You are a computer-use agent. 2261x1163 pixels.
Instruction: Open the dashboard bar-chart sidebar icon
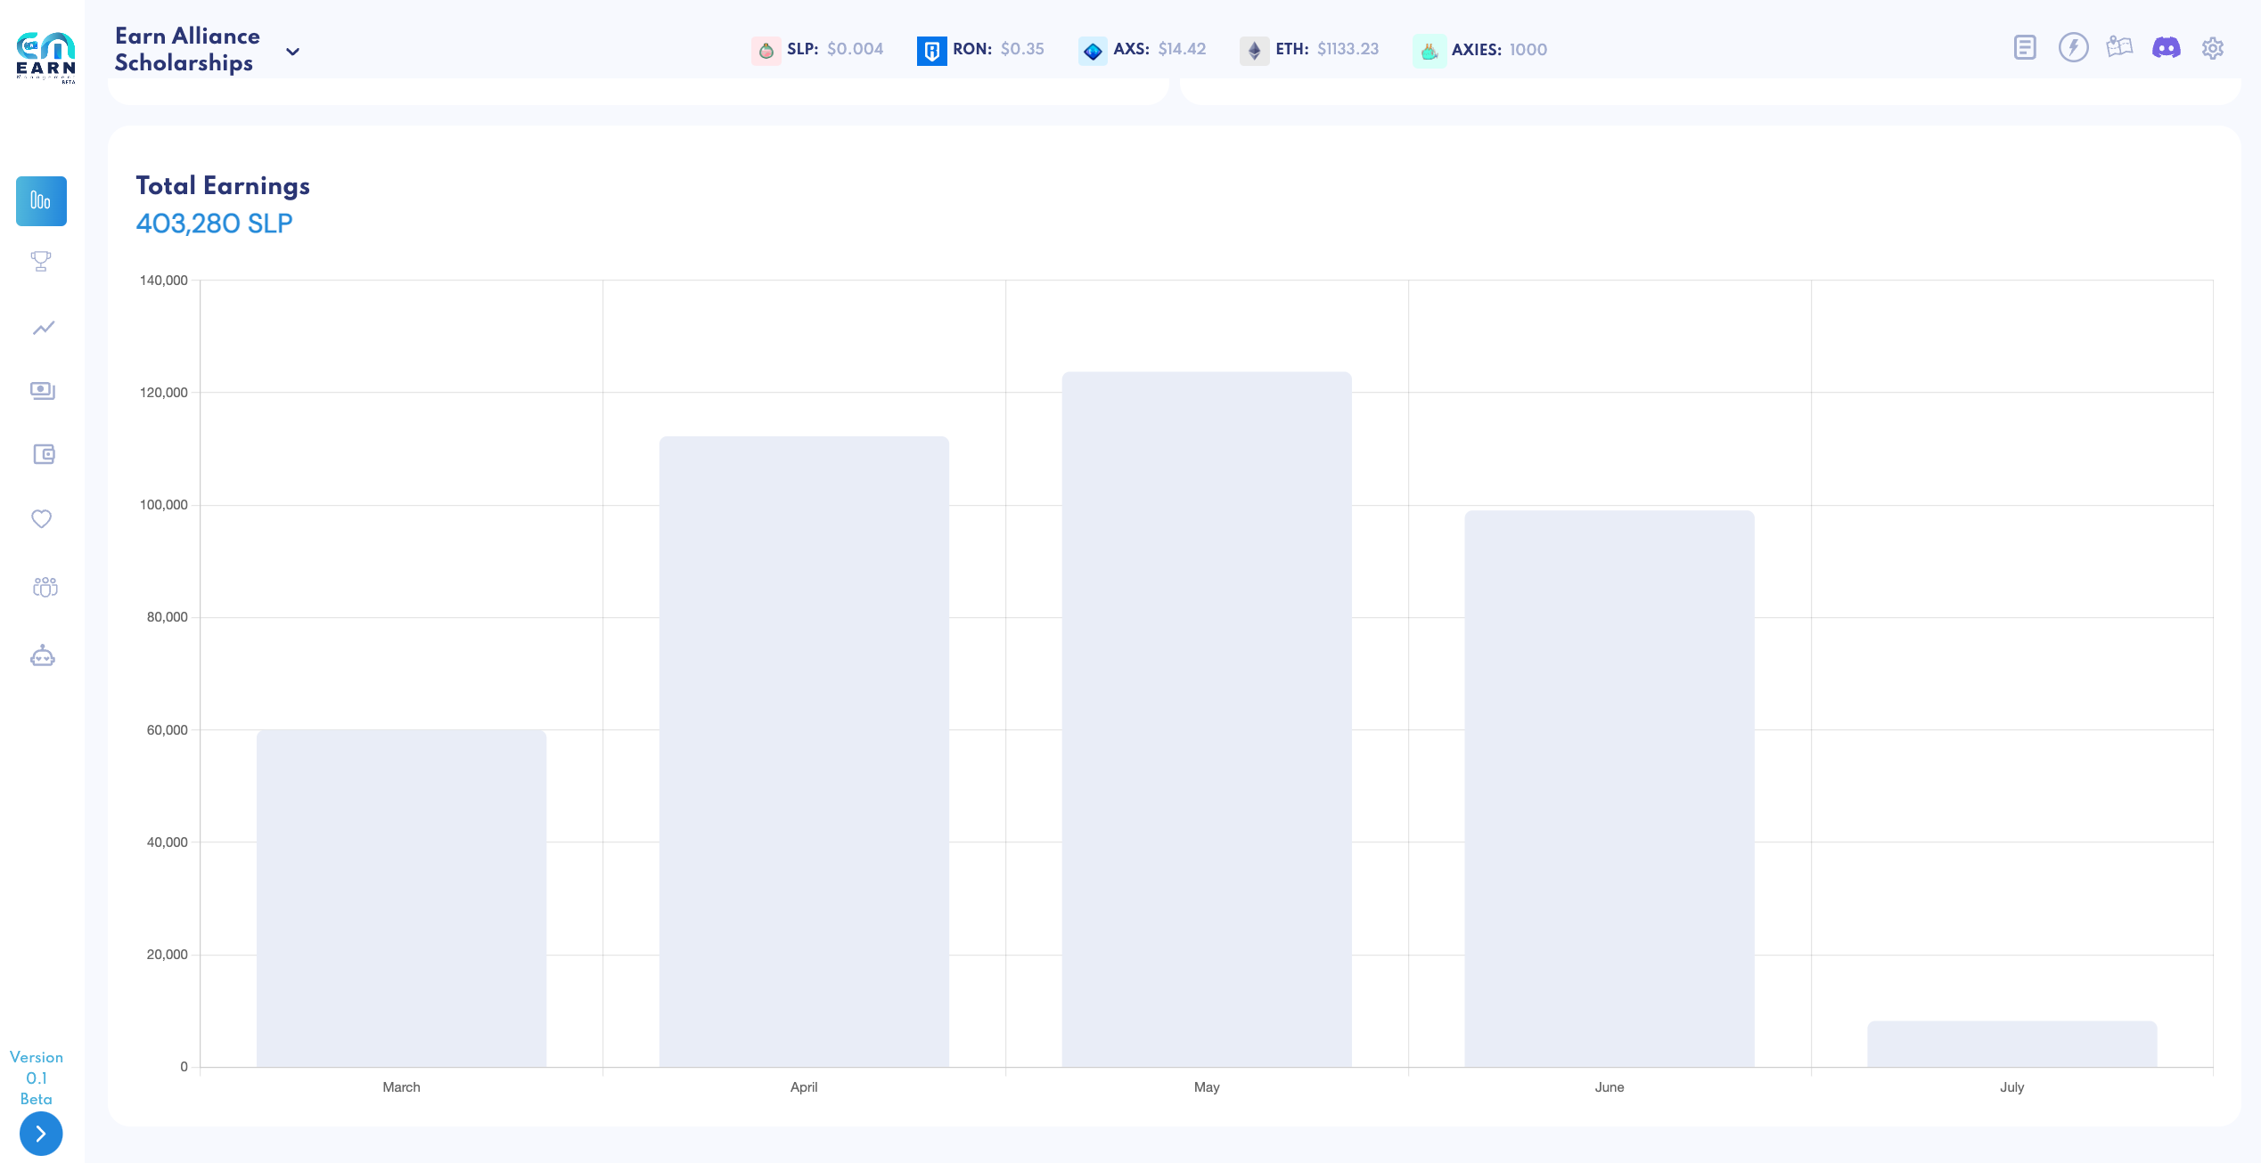[41, 200]
